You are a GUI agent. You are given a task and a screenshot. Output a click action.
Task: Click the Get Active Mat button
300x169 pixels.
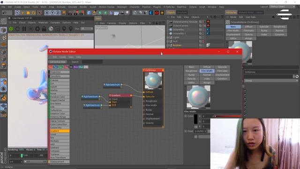[57, 61]
